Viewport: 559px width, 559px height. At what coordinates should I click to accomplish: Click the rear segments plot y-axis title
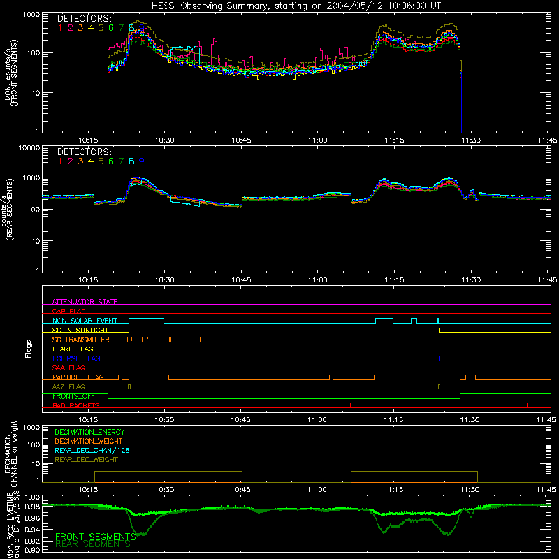(7, 209)
